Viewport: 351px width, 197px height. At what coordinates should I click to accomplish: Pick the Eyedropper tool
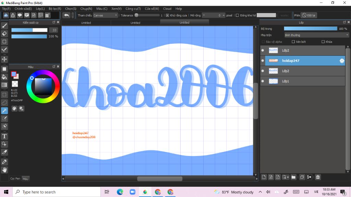point(4,162)
